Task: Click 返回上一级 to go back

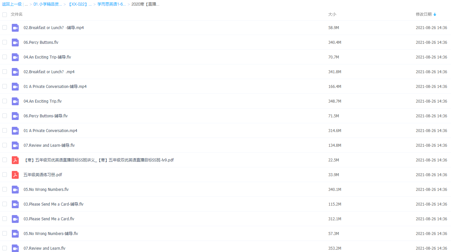Action: tap(12, 4)
